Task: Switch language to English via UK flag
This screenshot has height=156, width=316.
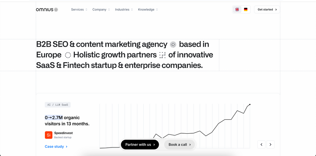Action: pyautogui.click(x=237, y=9)
